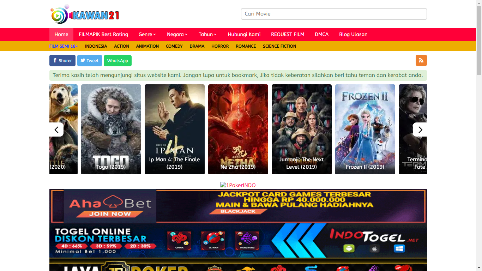Click the 1PokerINDO broken image link
Image resolution: width=482 pixels, height=271 pixels.
(238, 185)
